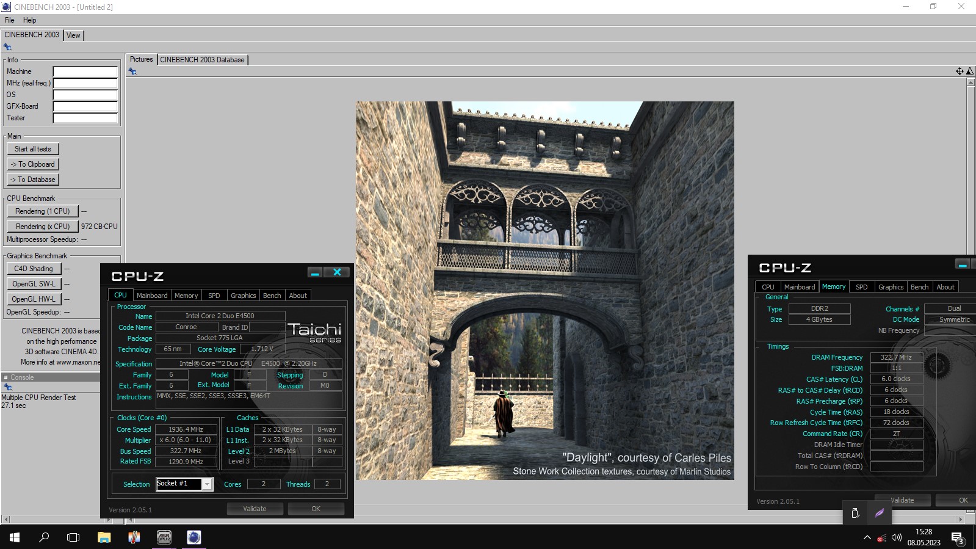
Task: Click the purple feather tray icon
Action: click(x=880, y=513)
